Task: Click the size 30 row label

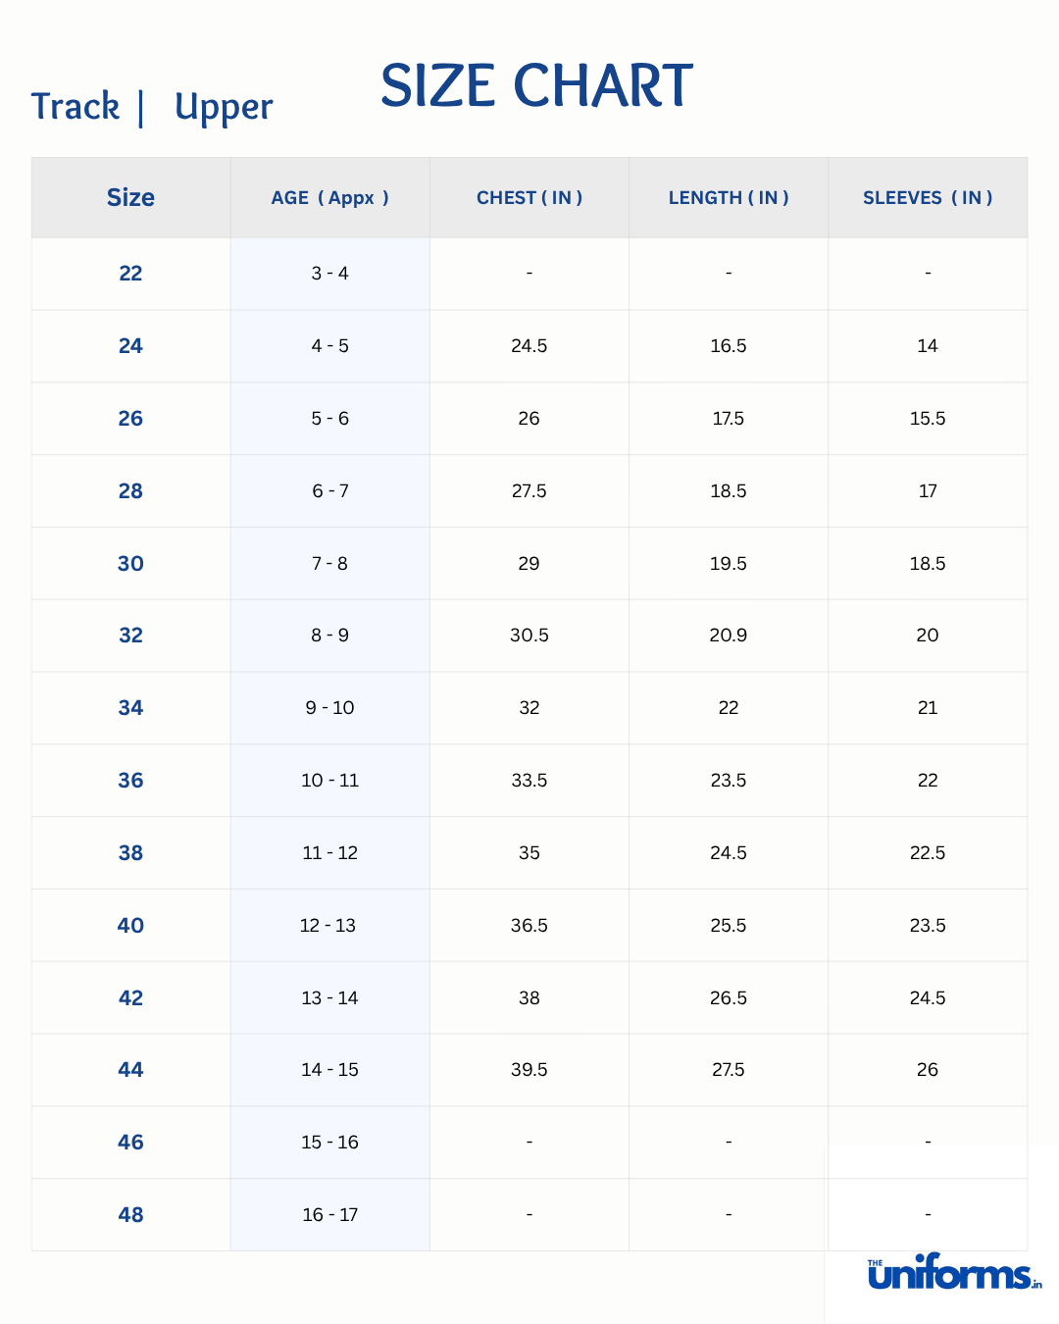Action: click(x=130, y=564)
